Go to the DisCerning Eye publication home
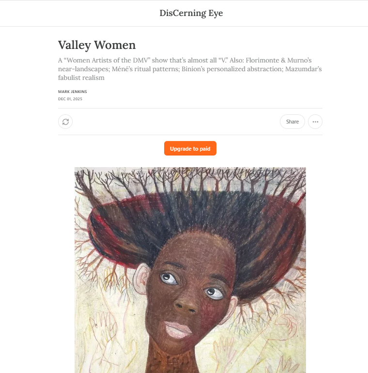The height and width of the screenshot is (373, 368). tap(191, 13)
